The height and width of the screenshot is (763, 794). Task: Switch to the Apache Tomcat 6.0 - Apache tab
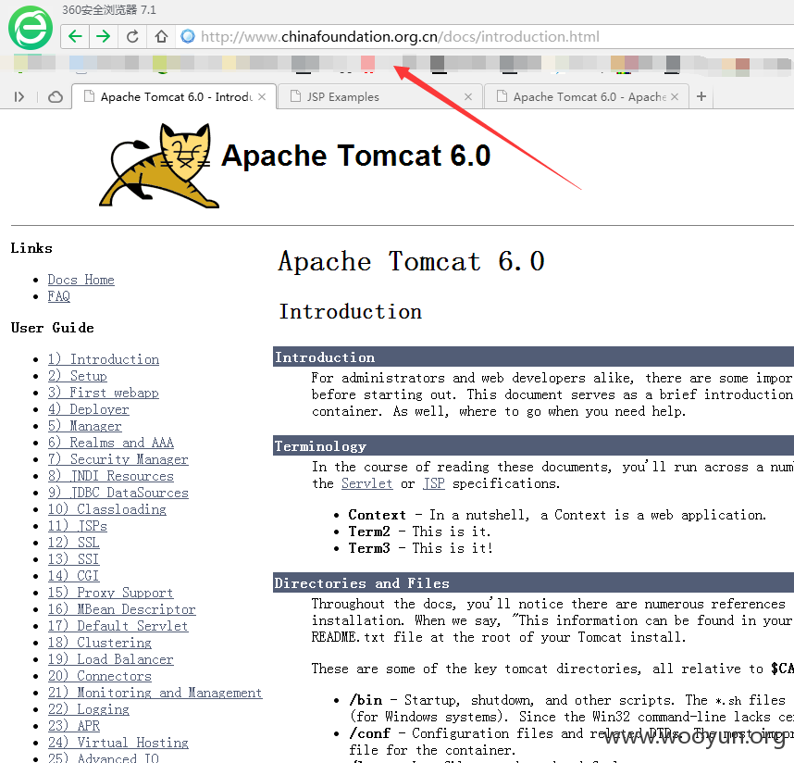587,97
